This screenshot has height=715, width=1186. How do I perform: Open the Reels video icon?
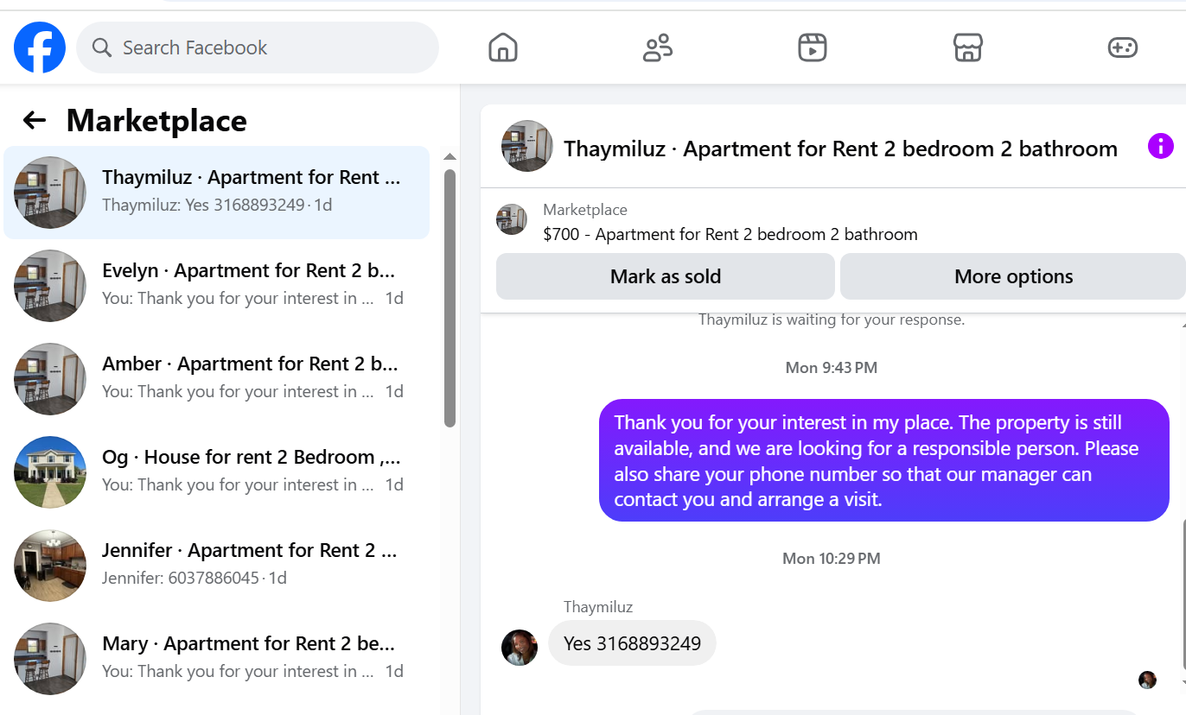813,47
